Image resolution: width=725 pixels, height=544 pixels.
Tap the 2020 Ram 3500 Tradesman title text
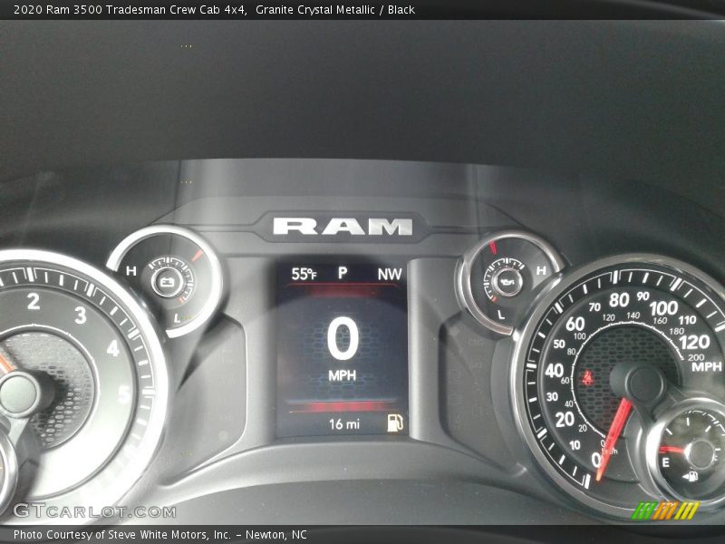130,10
